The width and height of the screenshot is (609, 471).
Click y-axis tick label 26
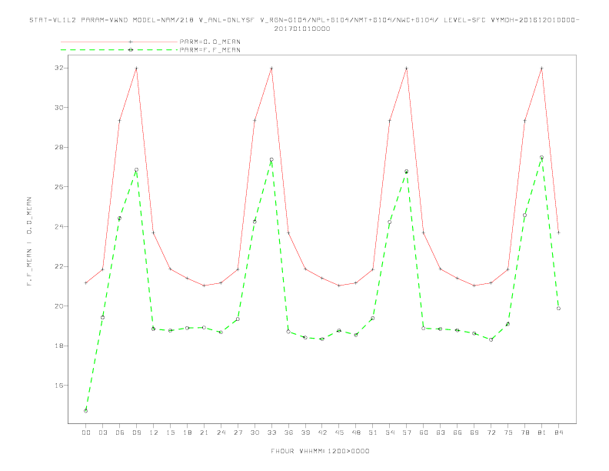pyautogui.click(x=58, y=187)
